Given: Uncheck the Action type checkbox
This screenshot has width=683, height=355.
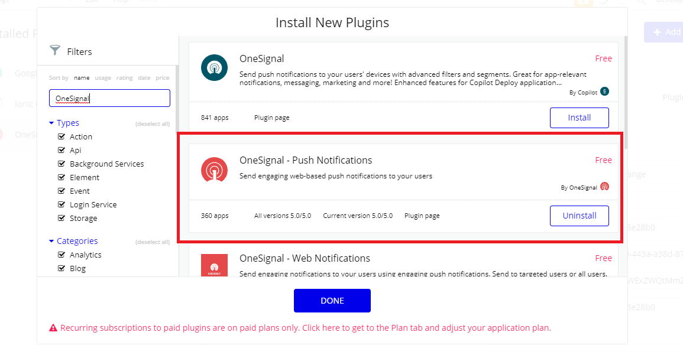Looking at the screenshot, I should [61, 136].
